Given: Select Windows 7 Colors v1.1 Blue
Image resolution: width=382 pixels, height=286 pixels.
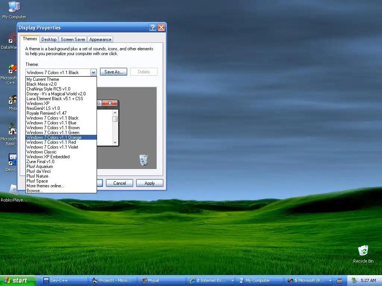Looking at the screenshot, I should click(x=61, y=123).
